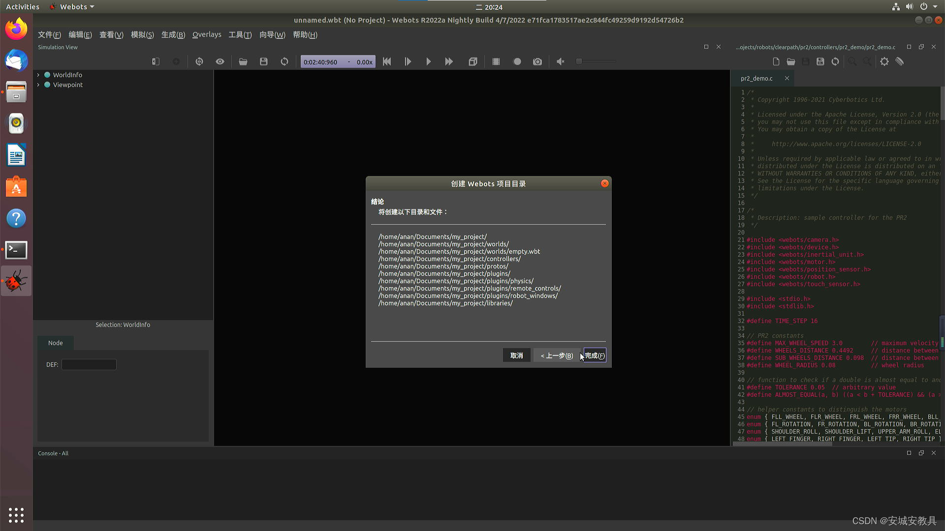Toggle sound mute speaker icon
Viewport: 945px width, 531px height.
[x=561, y=61]
